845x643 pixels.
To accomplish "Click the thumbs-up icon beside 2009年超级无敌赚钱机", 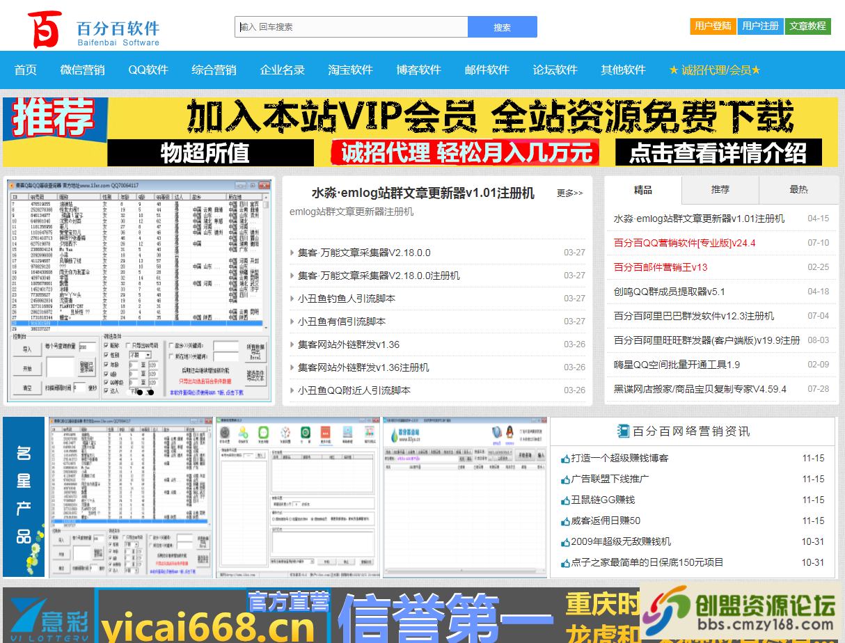I will tap(565, 542).
